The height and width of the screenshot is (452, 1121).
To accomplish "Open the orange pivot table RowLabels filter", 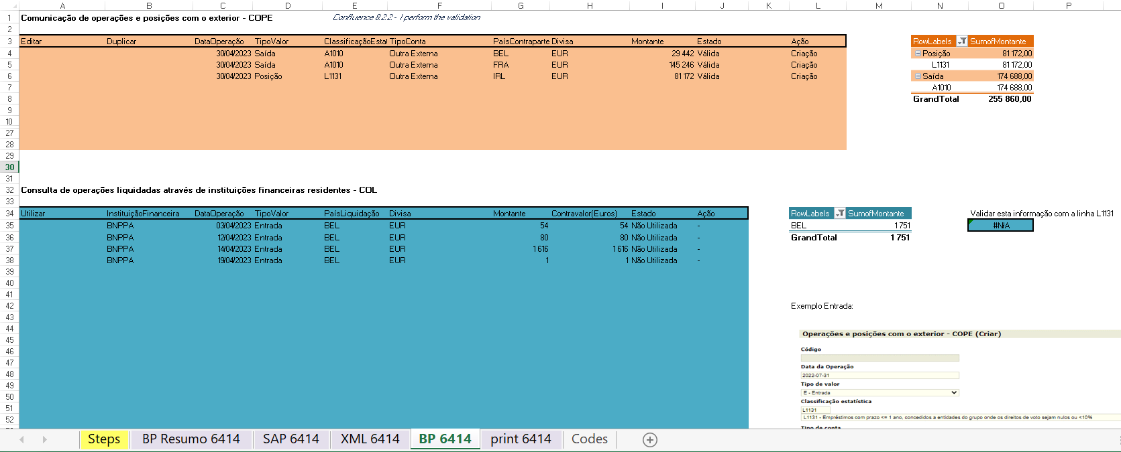I will click(962, 42).
